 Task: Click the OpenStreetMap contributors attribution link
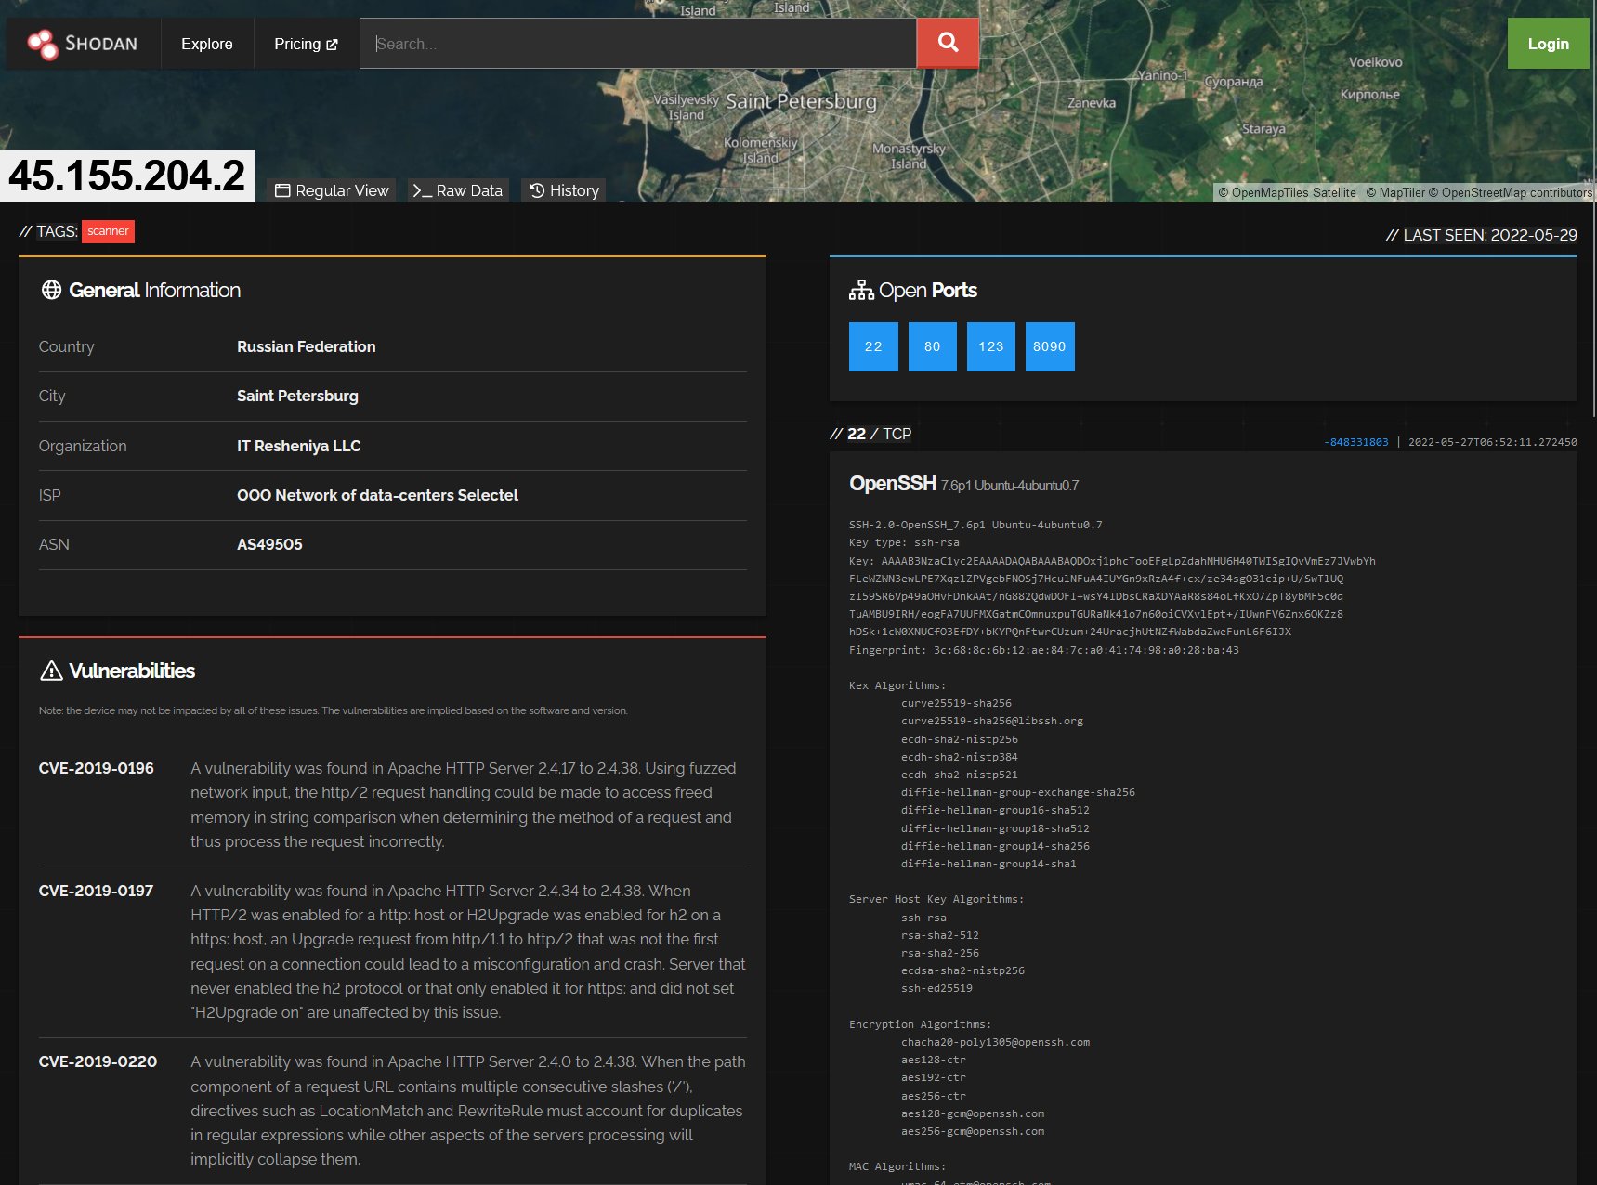[x=1511, y=192]
